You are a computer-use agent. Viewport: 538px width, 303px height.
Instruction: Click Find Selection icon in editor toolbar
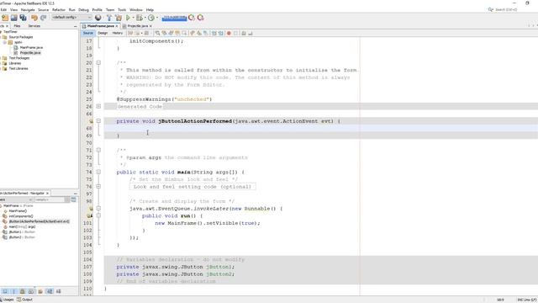(x=157, y=34)
